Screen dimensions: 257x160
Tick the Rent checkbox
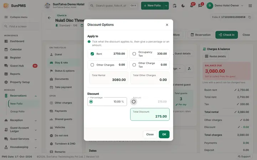(x=92, y=54)
